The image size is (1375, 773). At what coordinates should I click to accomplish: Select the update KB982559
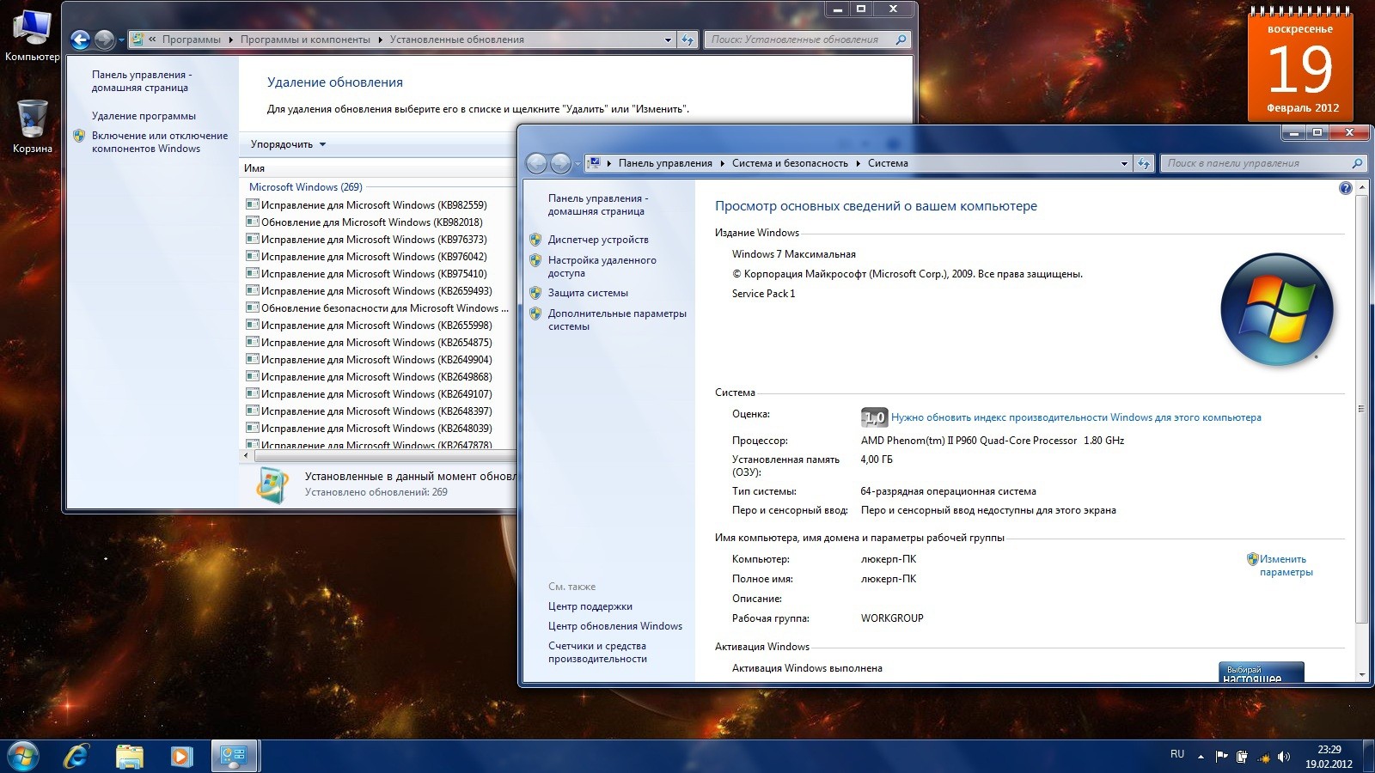pyautogui.click(x=374, y=205)
